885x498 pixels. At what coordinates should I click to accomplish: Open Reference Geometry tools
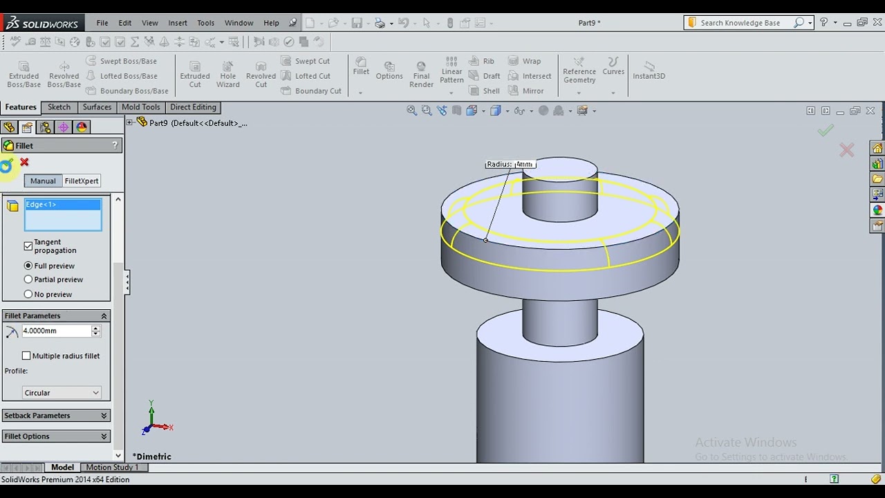(x=579, y=71)
